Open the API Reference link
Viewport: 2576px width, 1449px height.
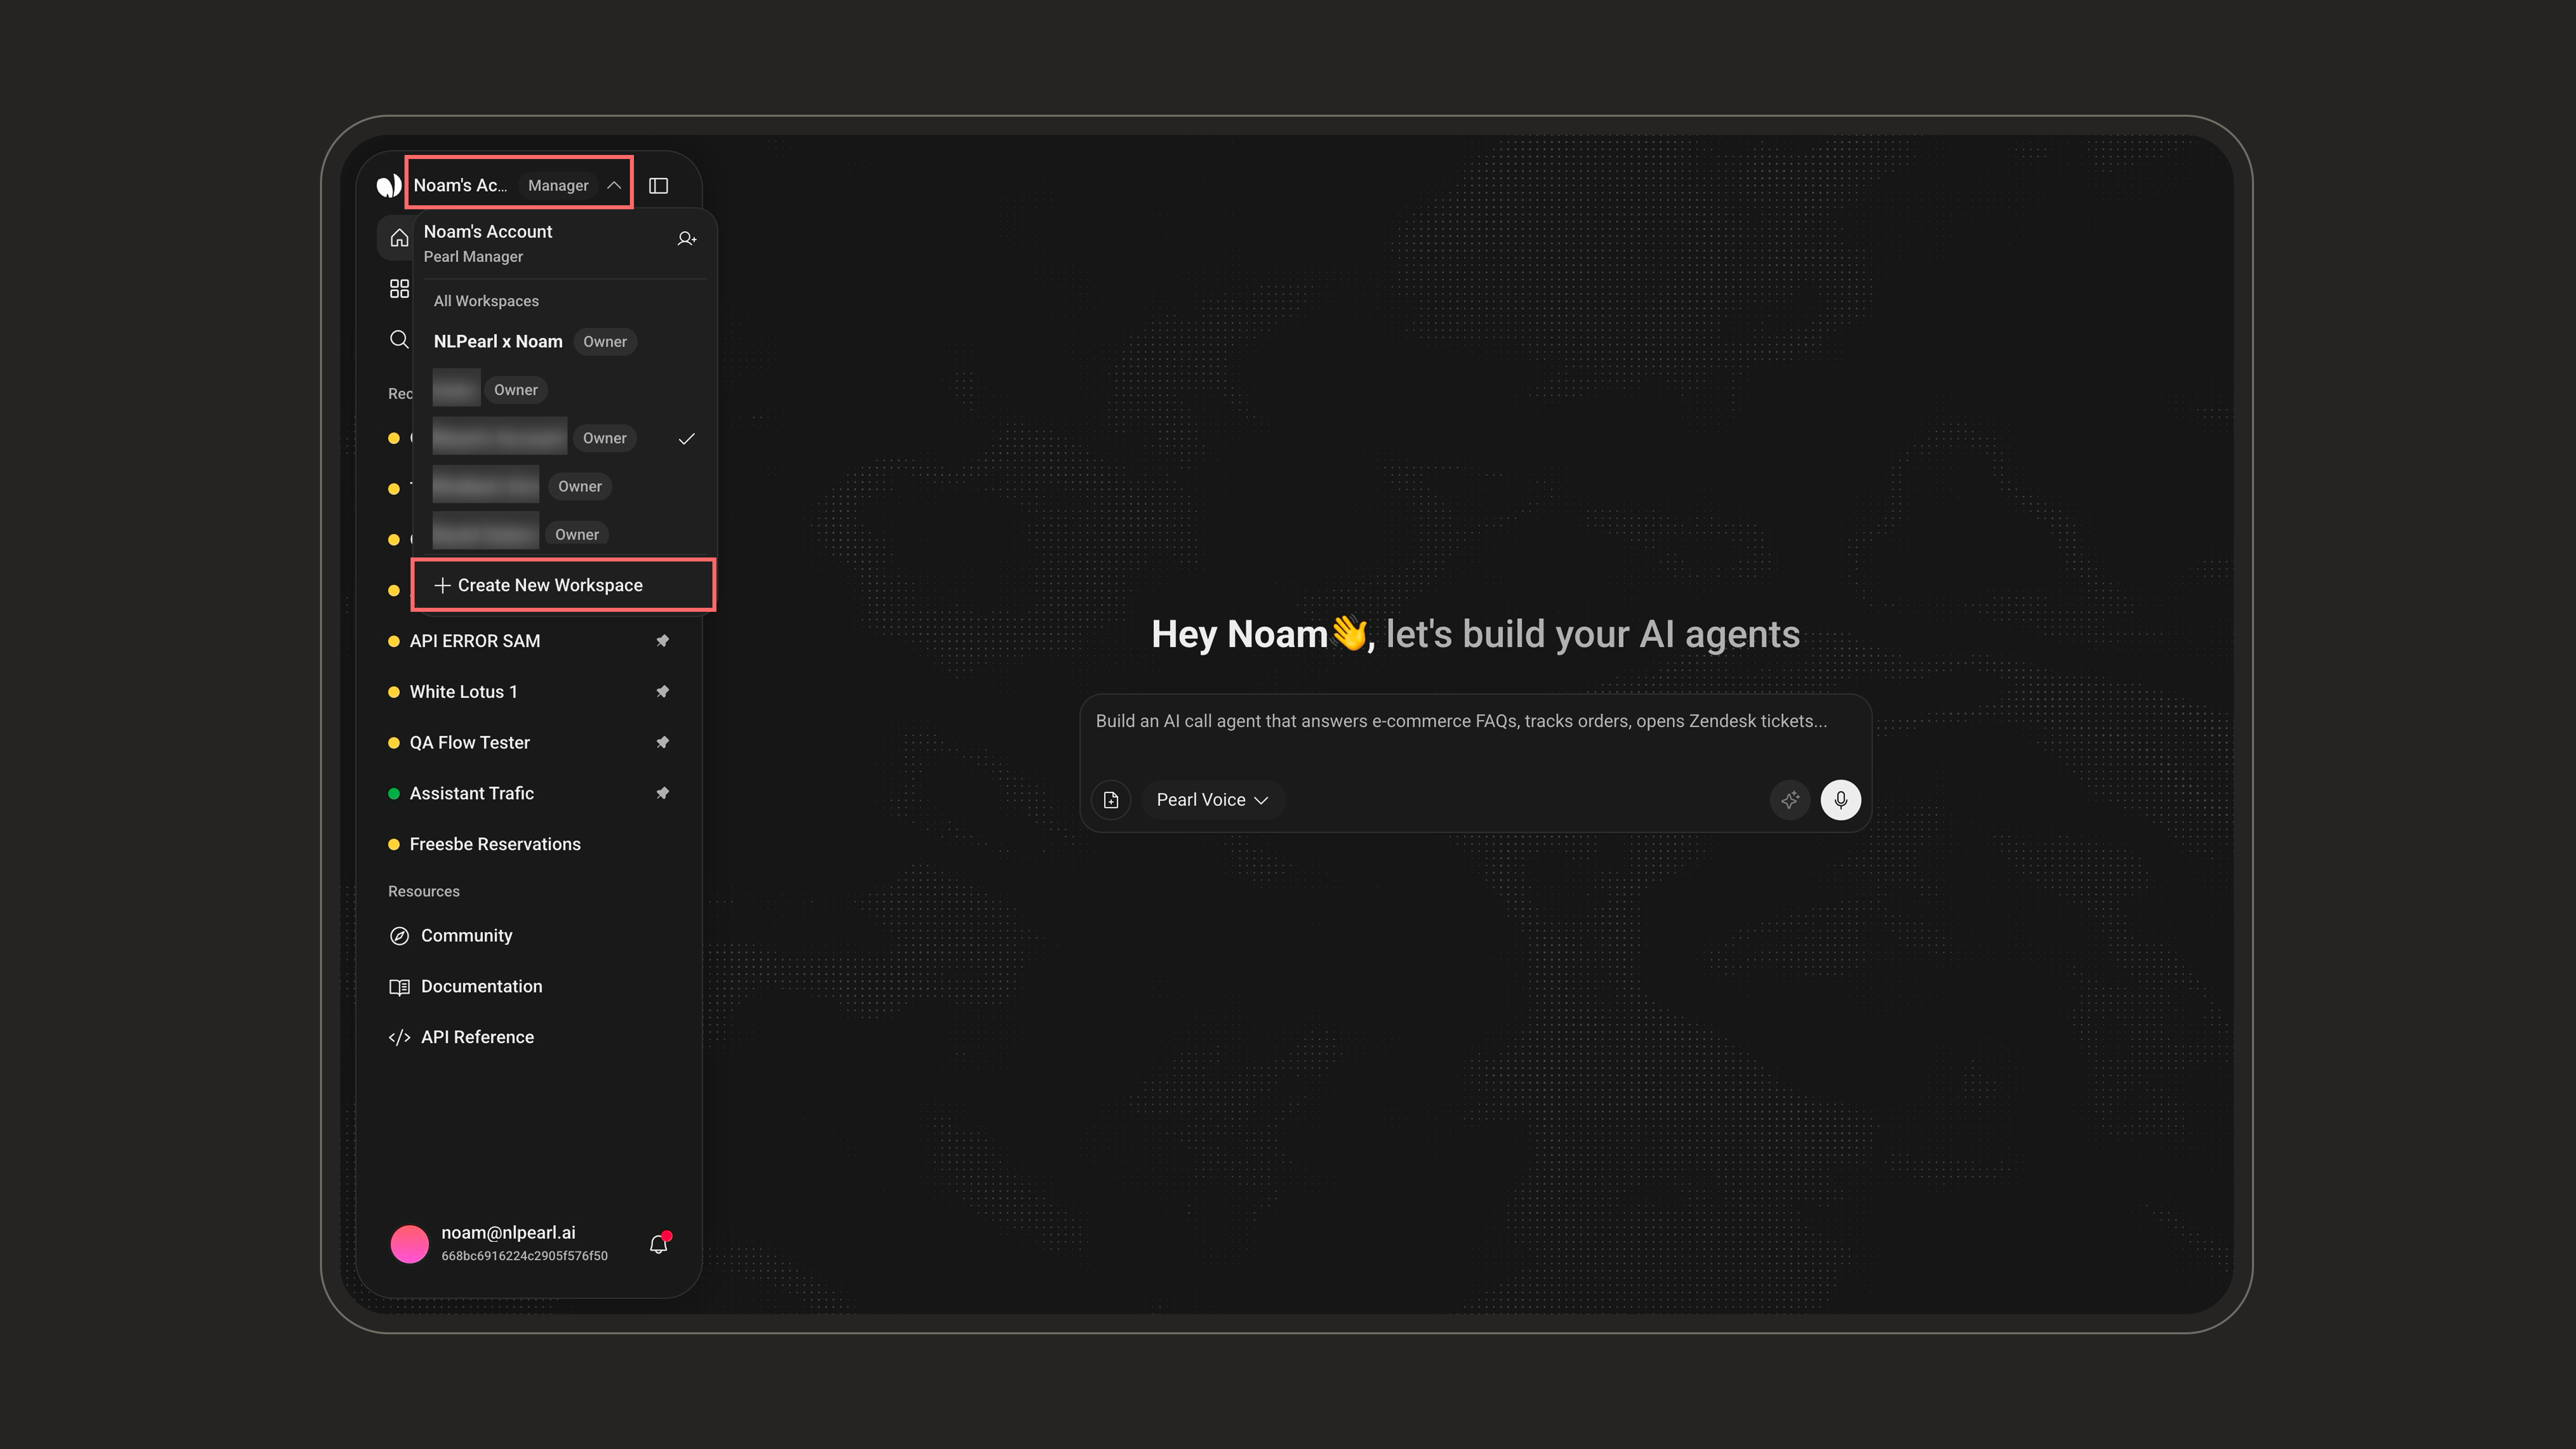pyautogui.click(x=478, y=1038)
